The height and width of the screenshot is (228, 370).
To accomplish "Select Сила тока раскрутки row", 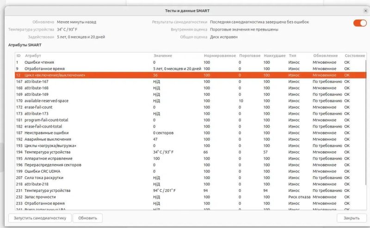I will 191,178.
